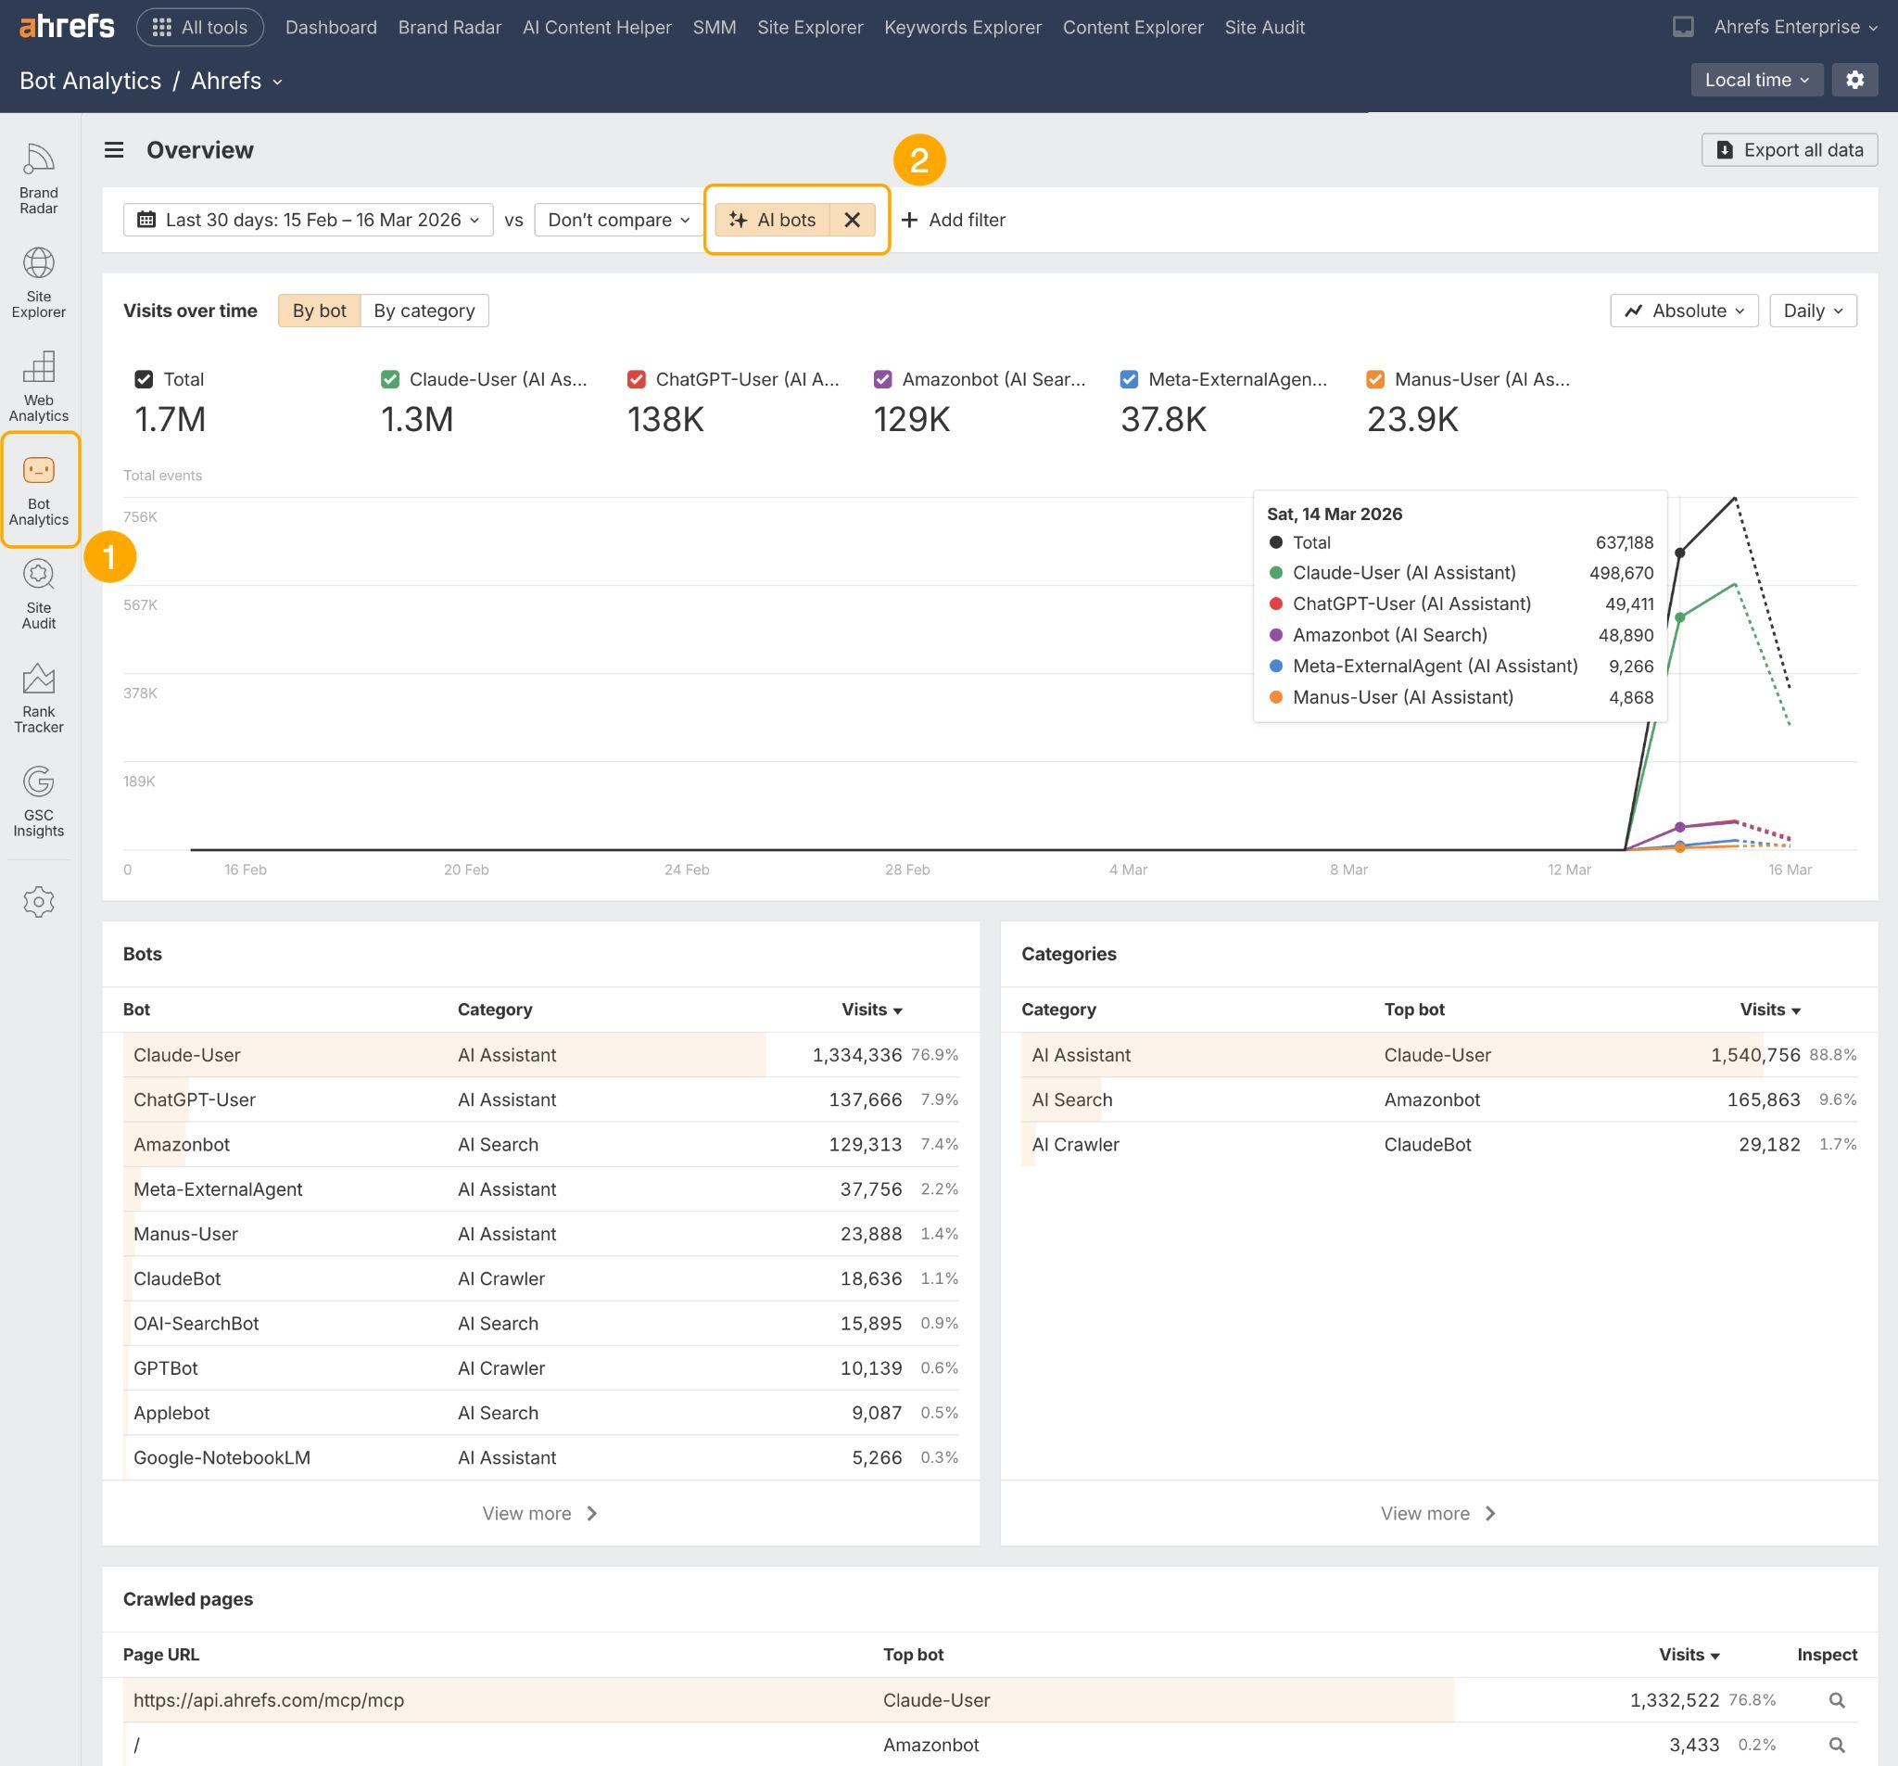Click the Claude-User row in Bots table
The image size is (1898, 1766).
pos(540,1054)
